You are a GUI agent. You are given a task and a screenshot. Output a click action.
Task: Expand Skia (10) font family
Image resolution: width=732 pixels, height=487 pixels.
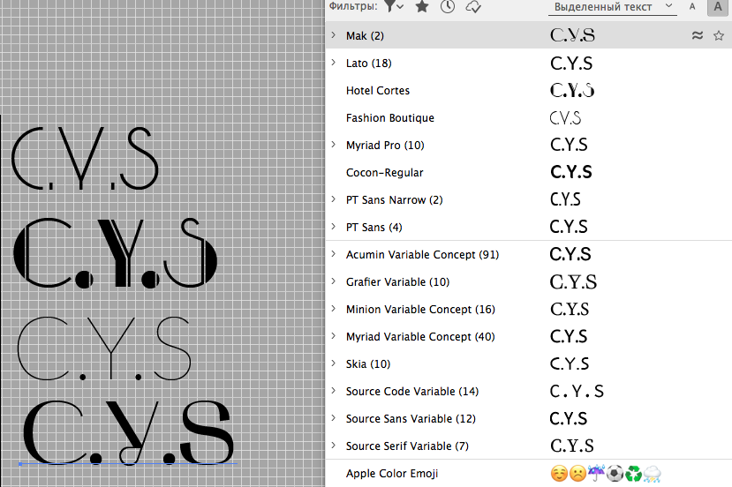pos(333,363)
